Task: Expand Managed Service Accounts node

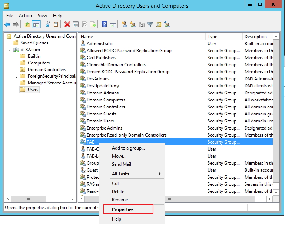Action: click(16, 83)
